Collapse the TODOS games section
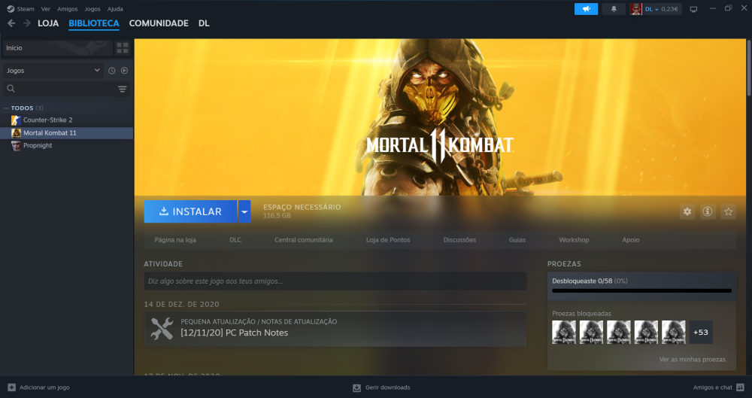Viewport: 752px width, 398px height. point(6,108)
